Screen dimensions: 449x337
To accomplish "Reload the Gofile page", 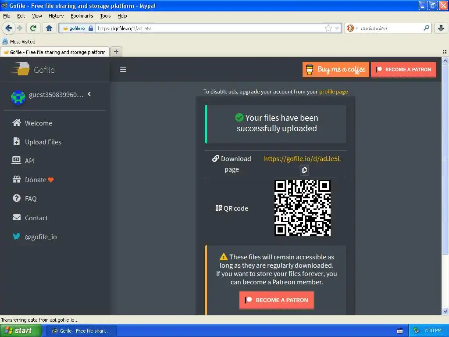I will pos(33,28).
